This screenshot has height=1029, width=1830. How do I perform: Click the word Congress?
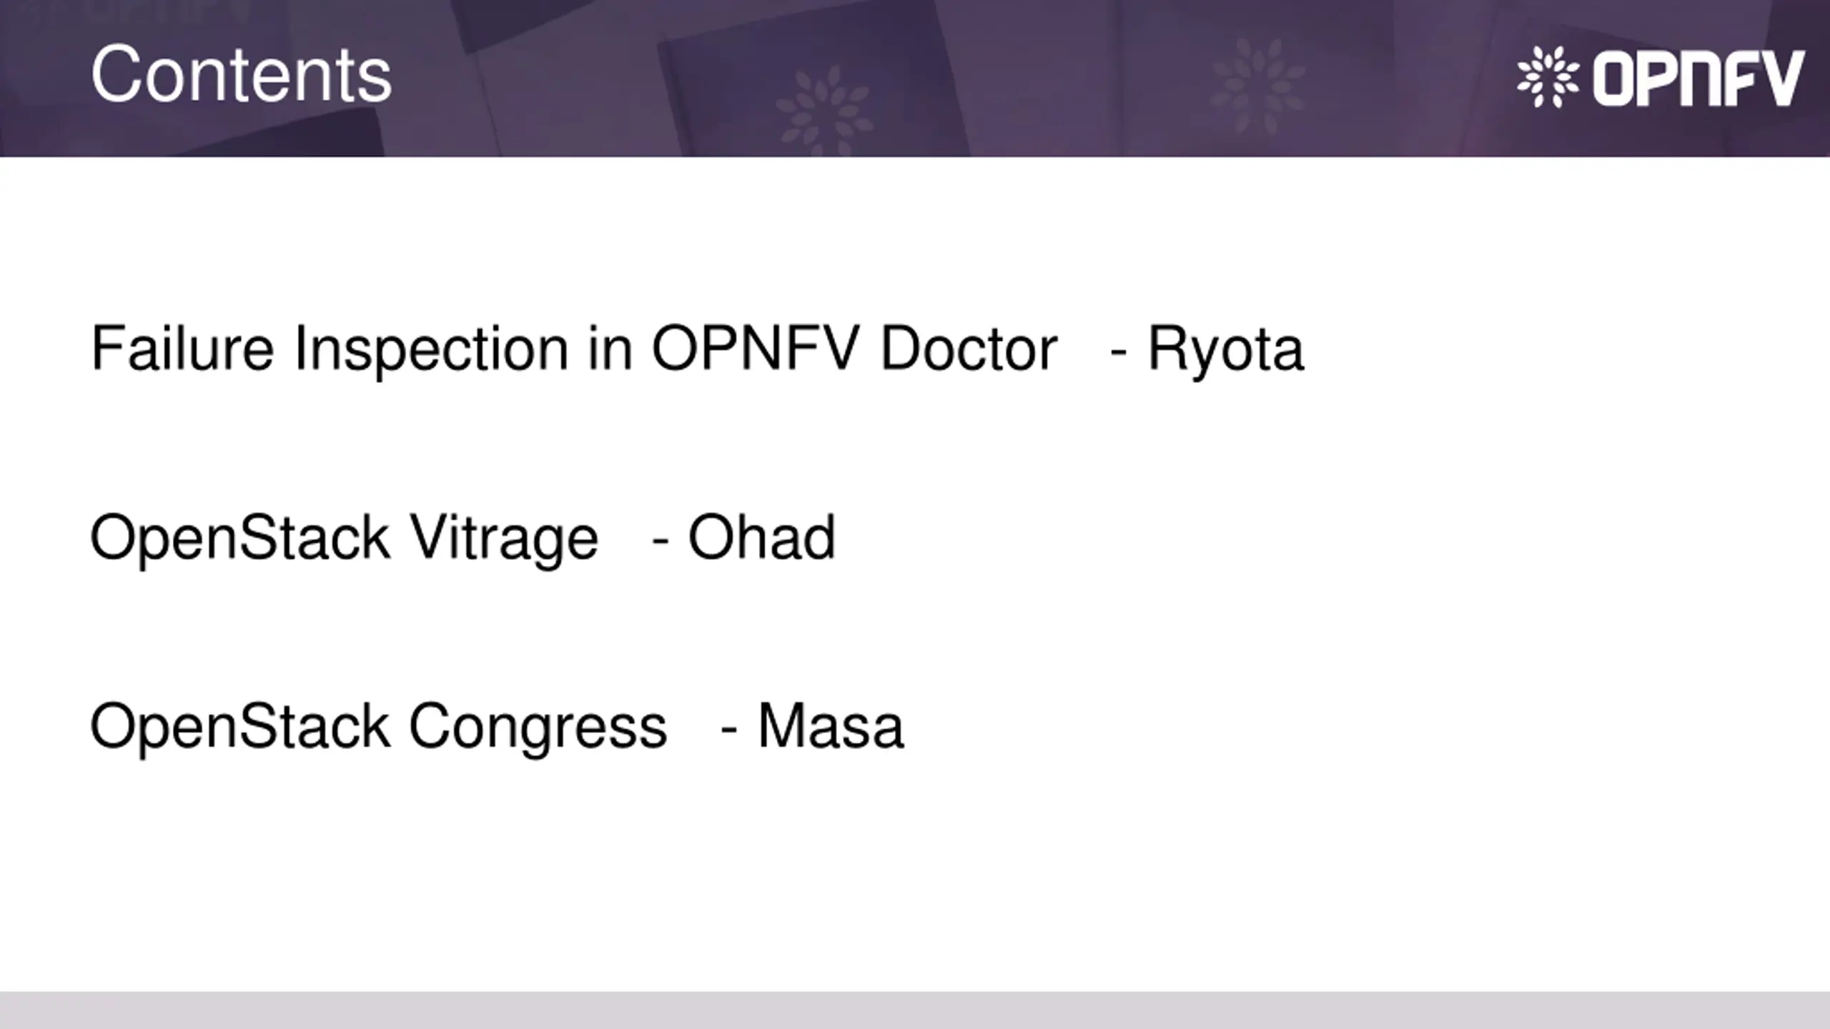click(538, 729)
